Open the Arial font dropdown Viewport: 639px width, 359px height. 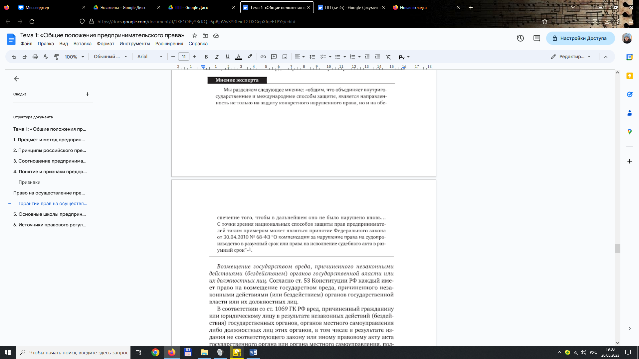tap(150, 57)
